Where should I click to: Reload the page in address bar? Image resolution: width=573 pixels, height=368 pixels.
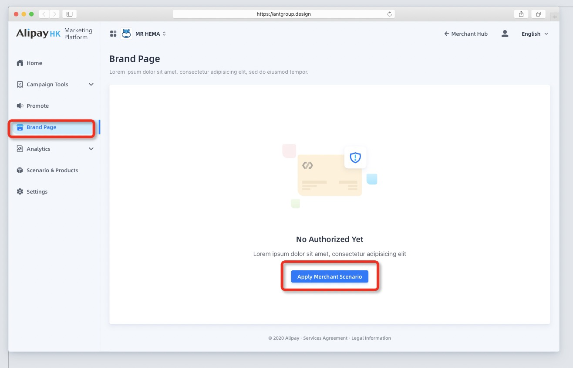389,14
